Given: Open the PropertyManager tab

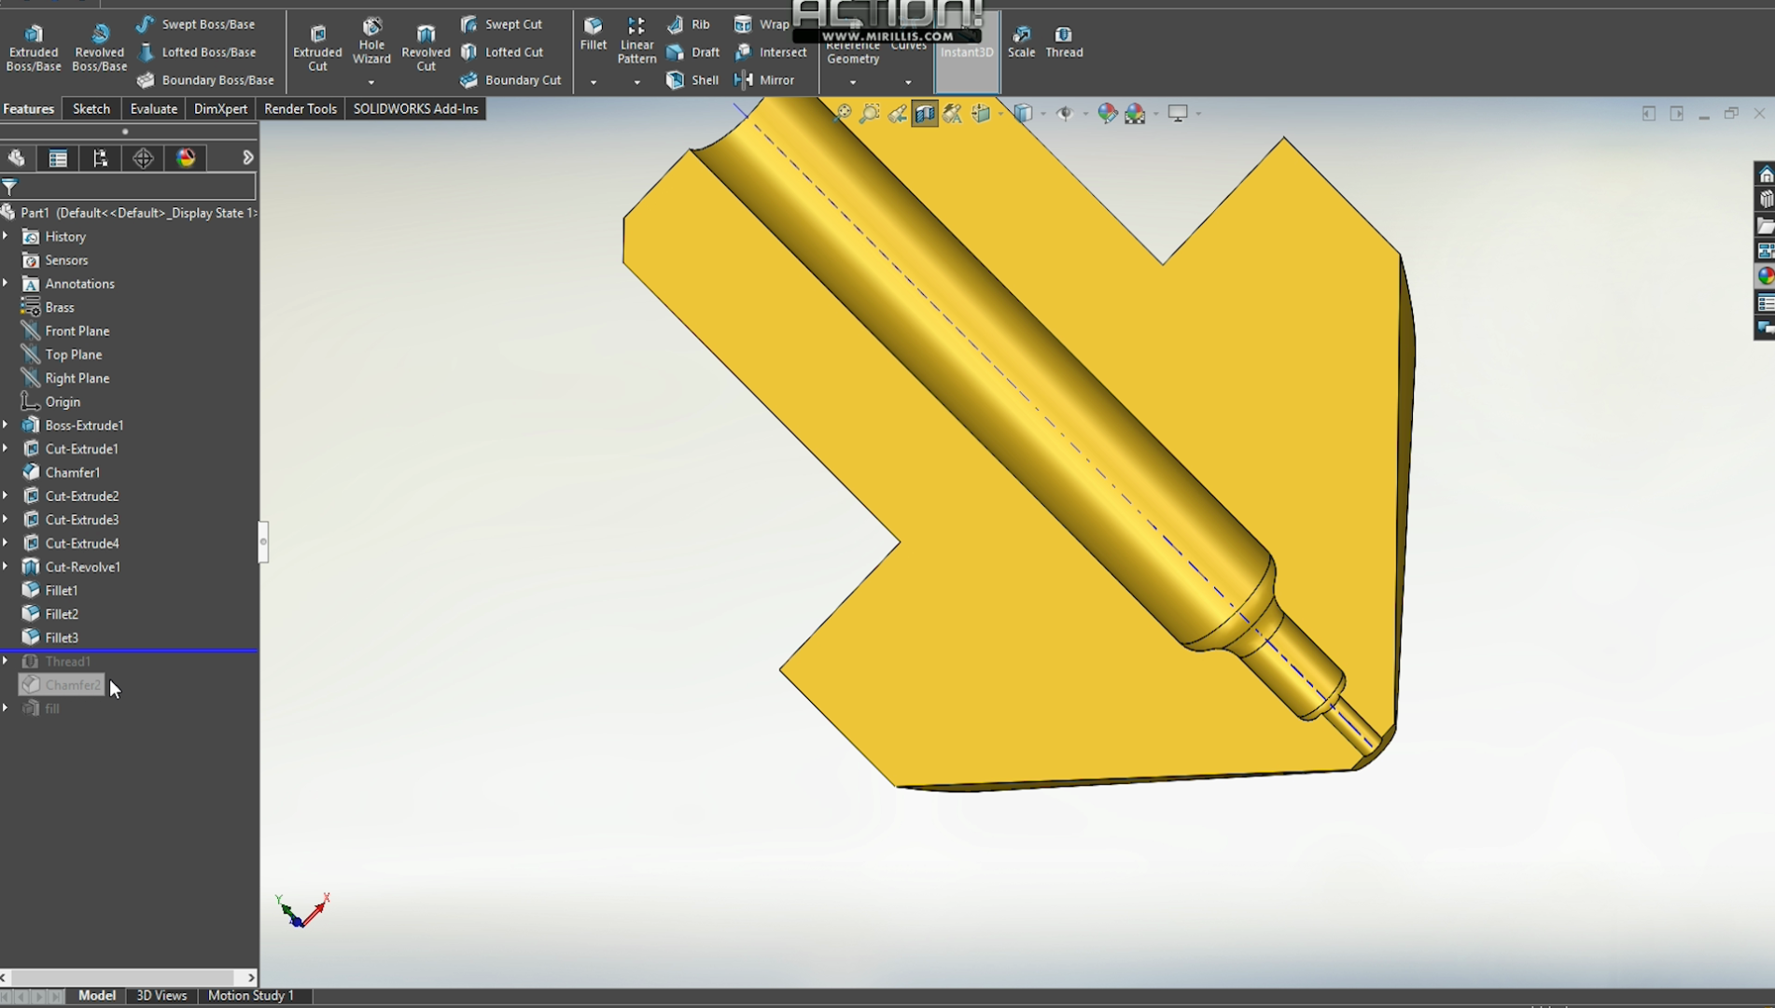Looking at the screenshot, I should pos(58,158).
